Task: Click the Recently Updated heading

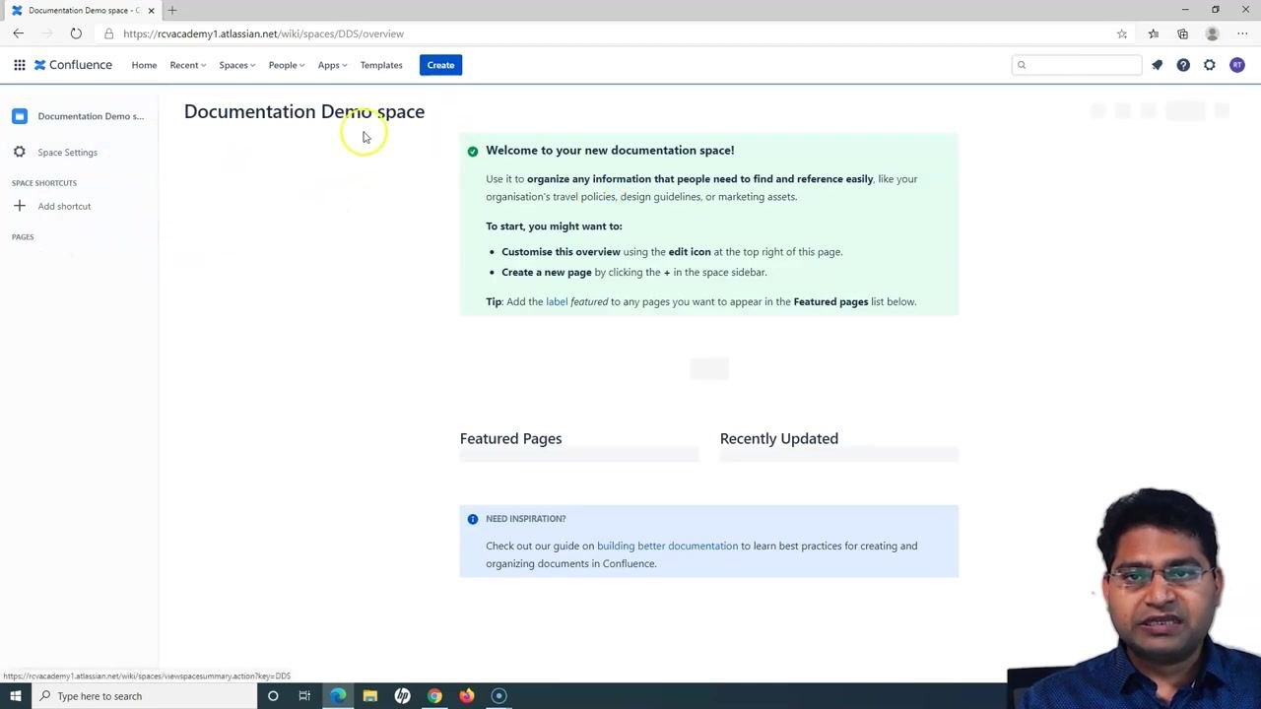Action: pos(779,438)
